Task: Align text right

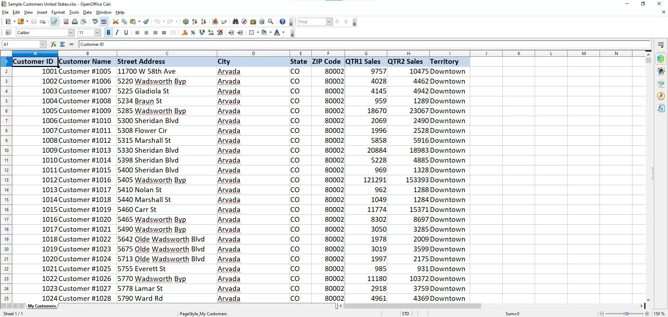Action: [x=155, y=33]
